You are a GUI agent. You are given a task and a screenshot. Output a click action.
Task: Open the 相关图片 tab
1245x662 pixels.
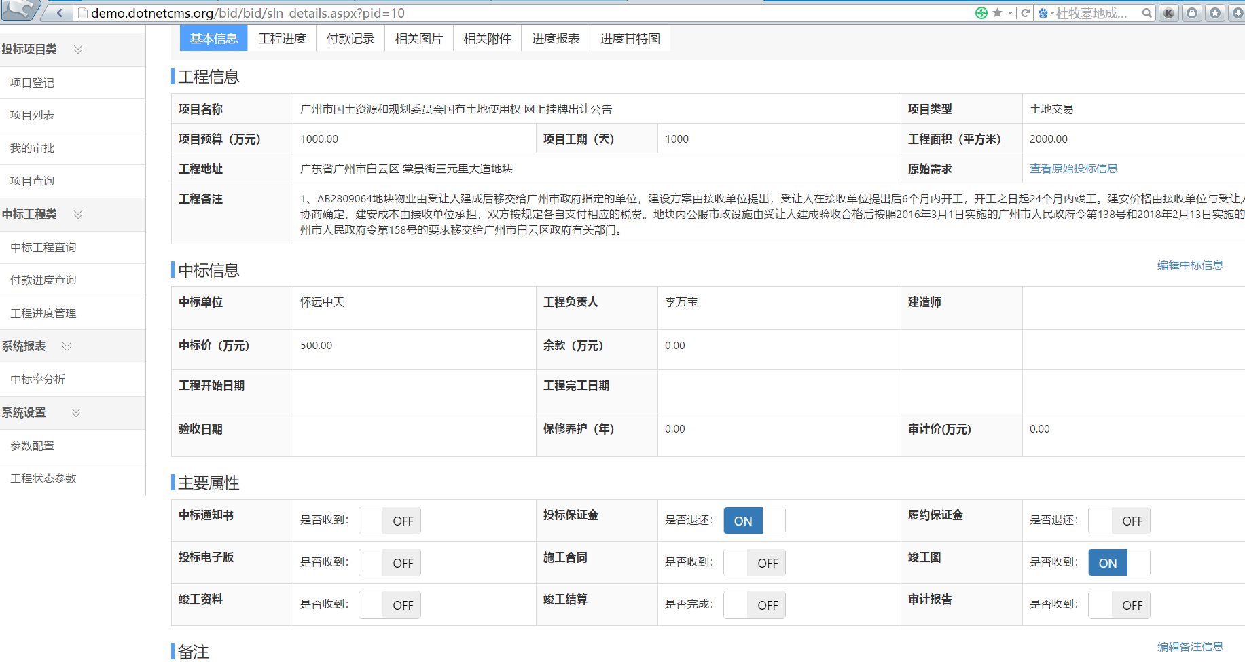click(x=419, y=39)
